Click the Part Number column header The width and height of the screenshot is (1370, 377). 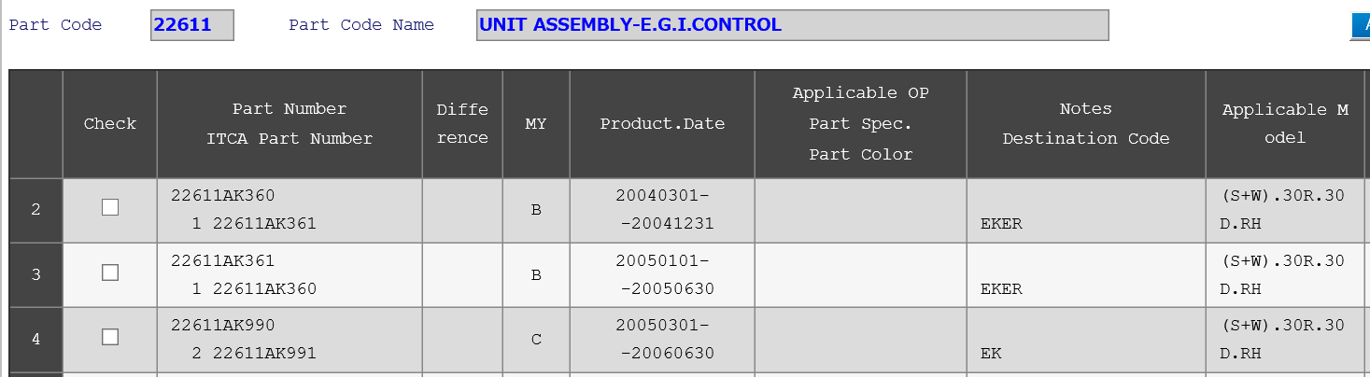(x=290, y=124)
